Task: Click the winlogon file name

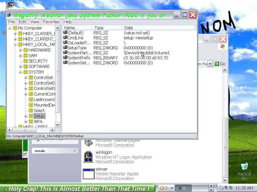Action: pyautogui.click(x=104, y=152)
